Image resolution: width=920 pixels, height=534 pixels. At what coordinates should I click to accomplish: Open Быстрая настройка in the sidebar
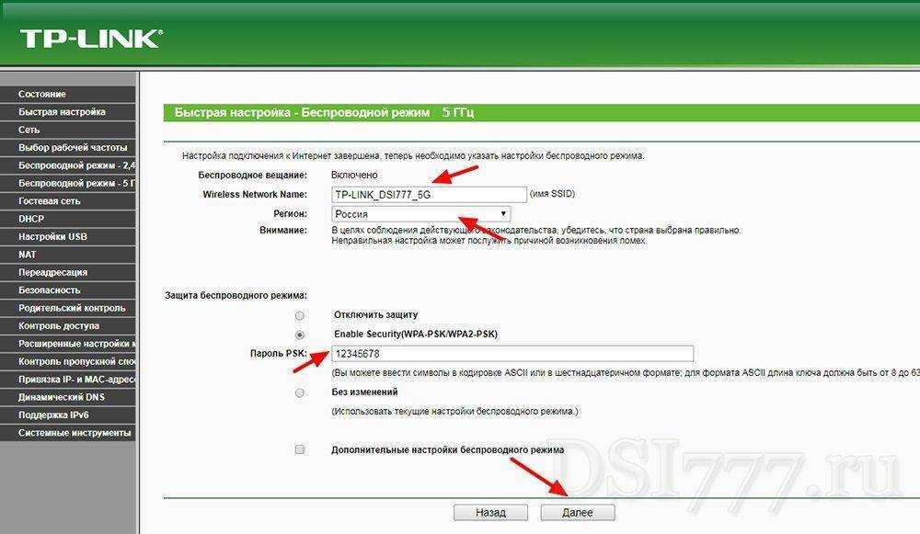click(x=62, y=112)
